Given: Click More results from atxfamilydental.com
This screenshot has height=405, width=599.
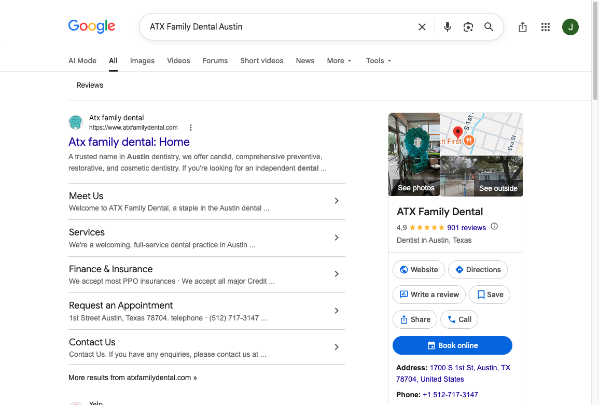Looking at the screenshot, I should 133,378.
